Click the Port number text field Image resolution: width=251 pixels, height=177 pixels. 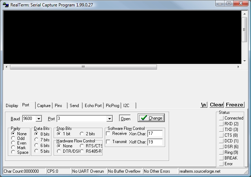click(x=82, y=118)
